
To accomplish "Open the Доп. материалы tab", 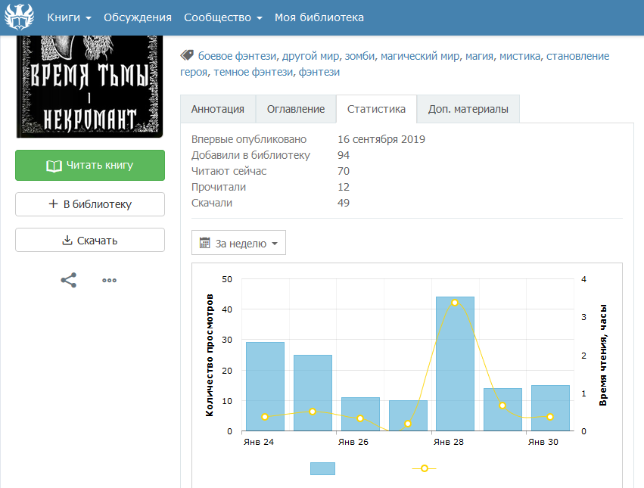I will (x=468, y=109).
